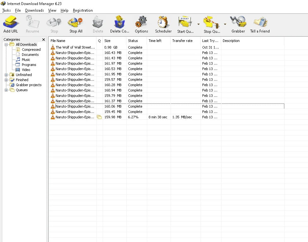The width and height of the screenshot is (308, 242).
Task: Select the Music category
Action: (26, 60)
